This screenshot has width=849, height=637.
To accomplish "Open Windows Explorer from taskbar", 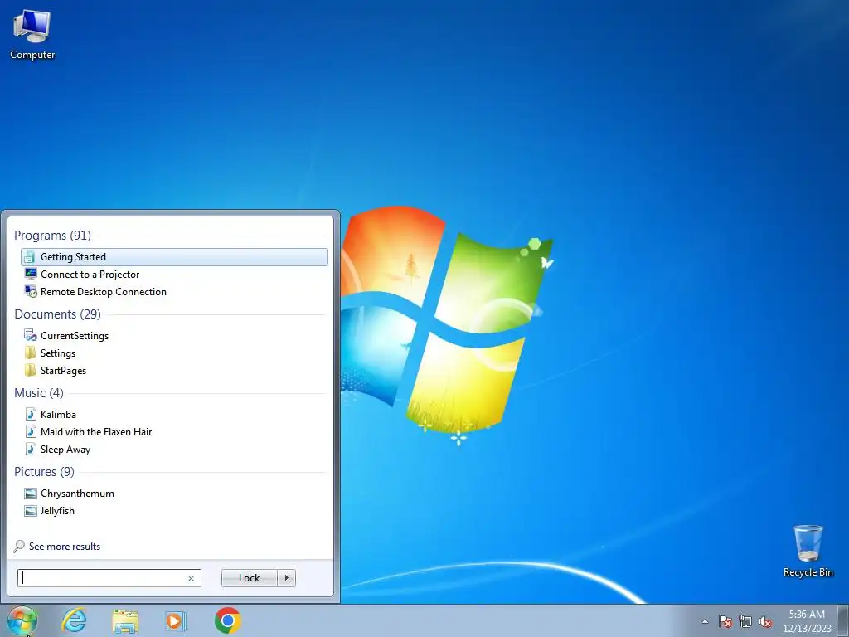I will [125, 620].
